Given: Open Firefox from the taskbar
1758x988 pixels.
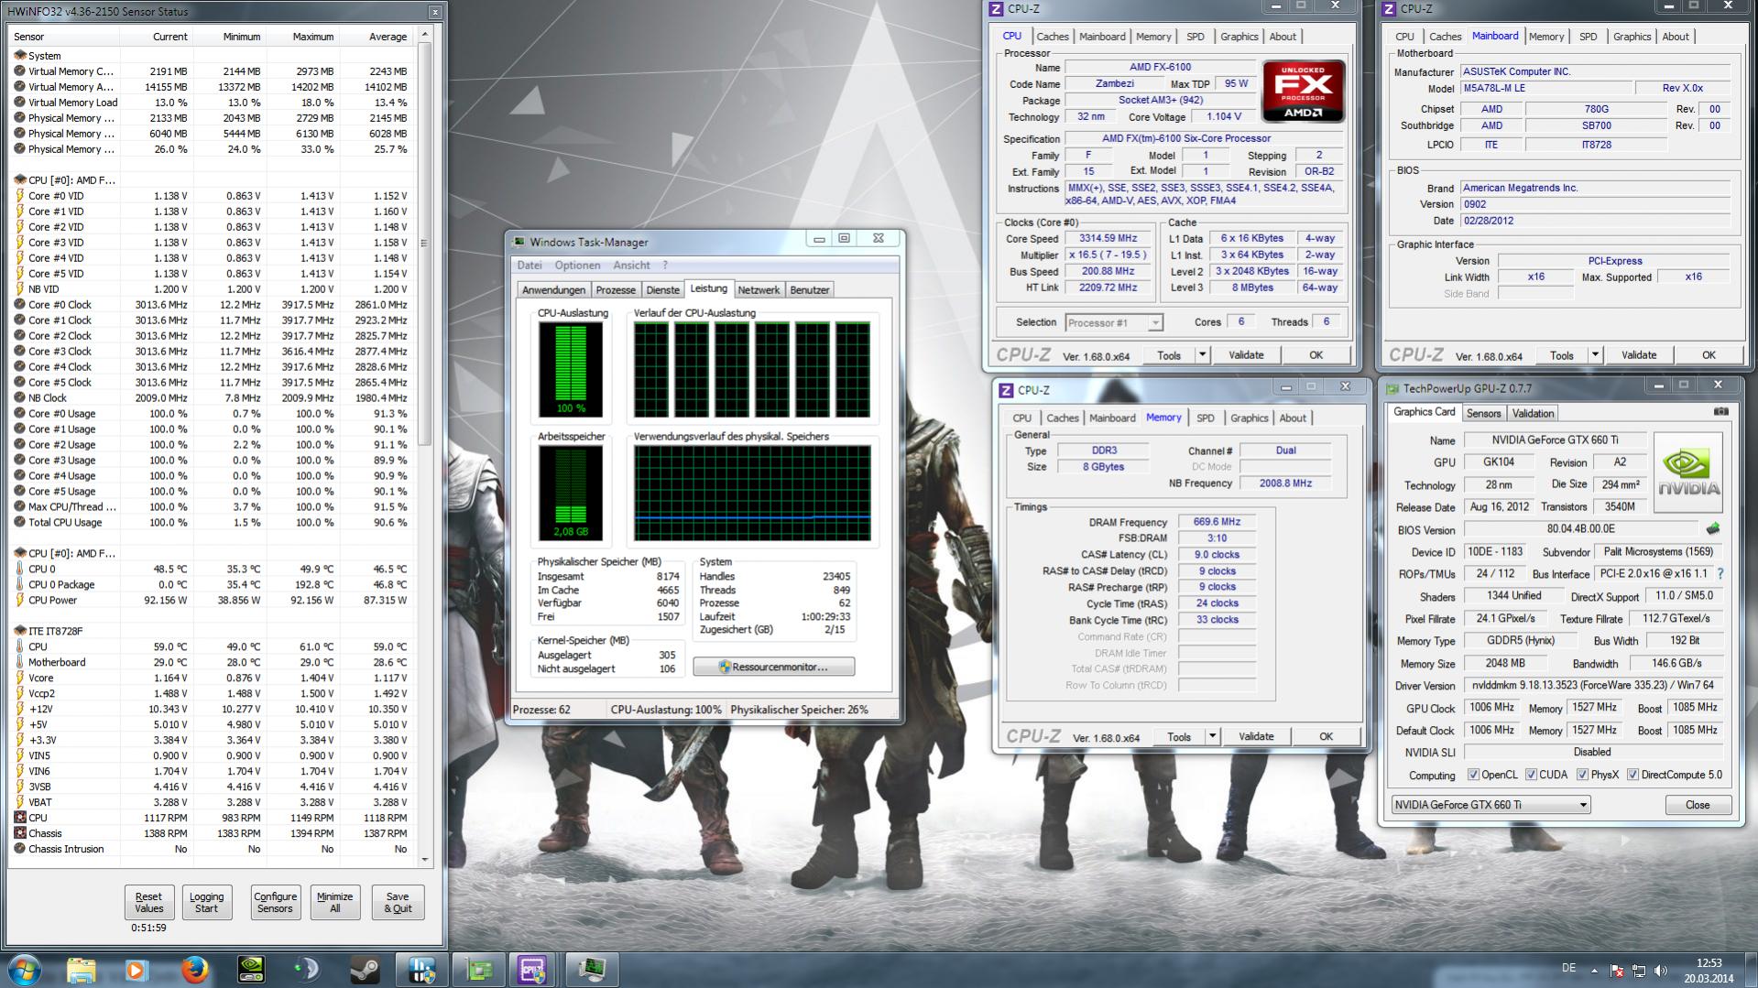Looking at the screenshot, I should pos(194,970).
